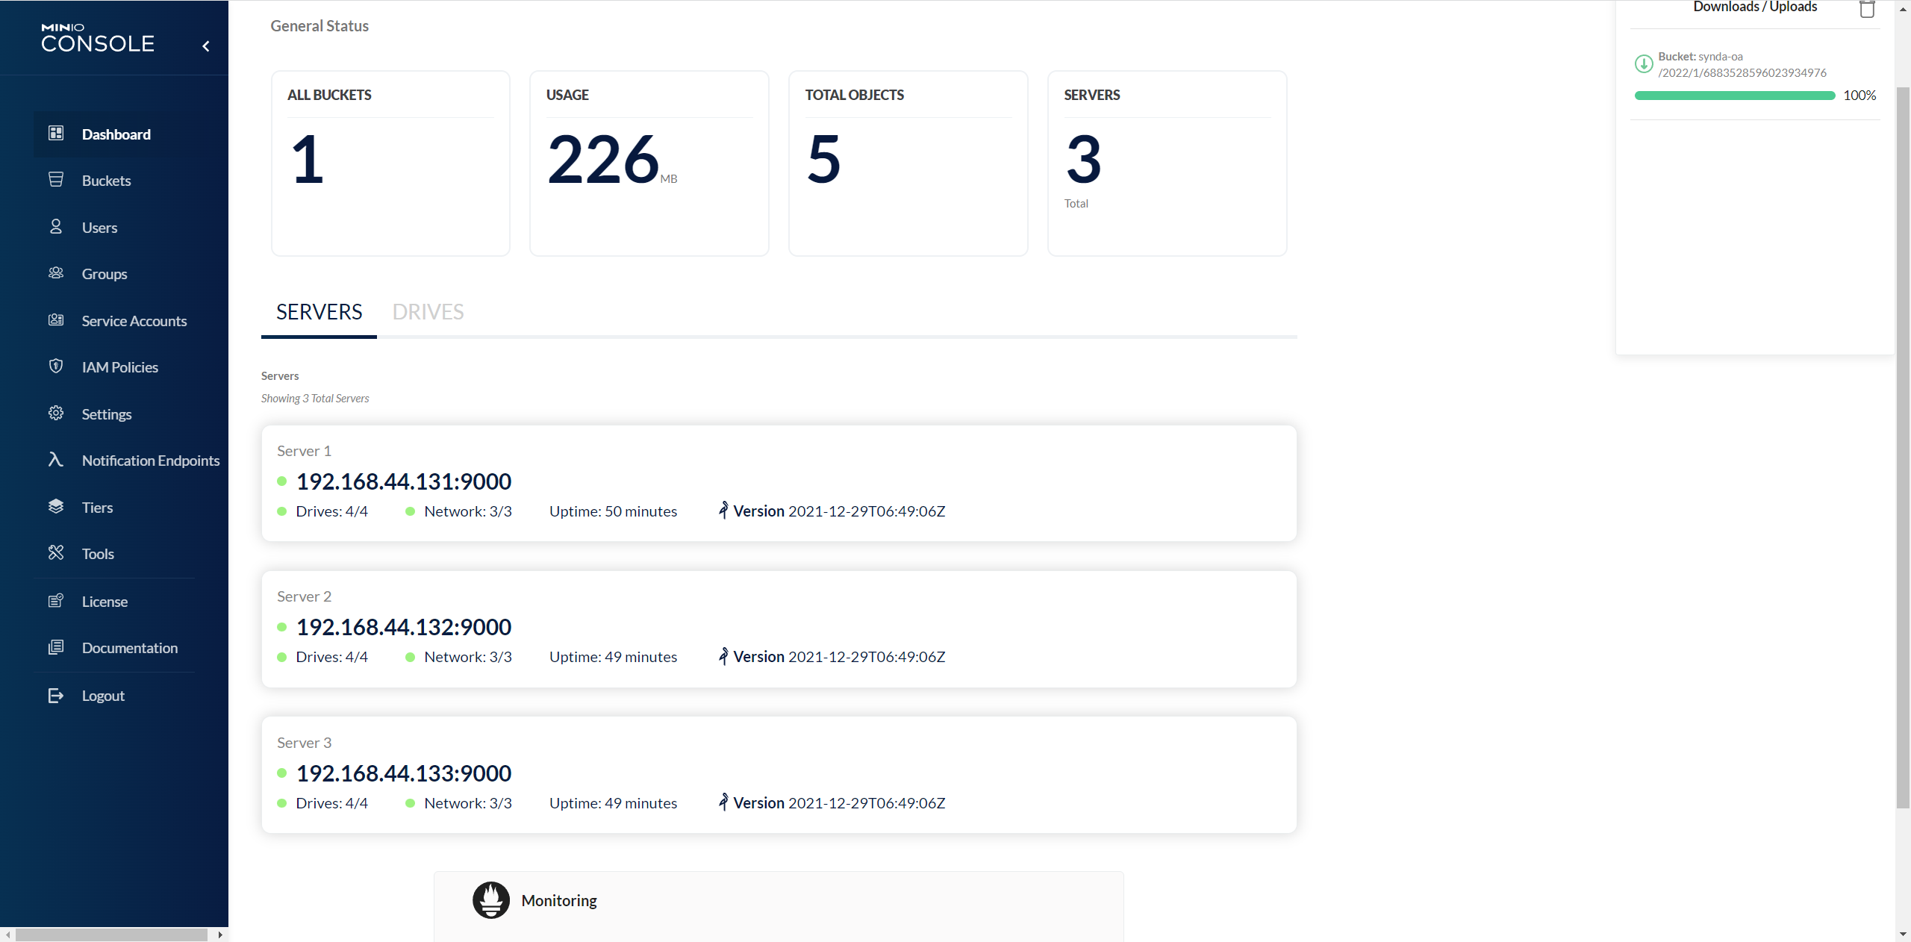Clear the Downloads/Uploads list with trash icon
Image resolution: width=1911 pixels, height=942 pixels.
click(1867, 9)
